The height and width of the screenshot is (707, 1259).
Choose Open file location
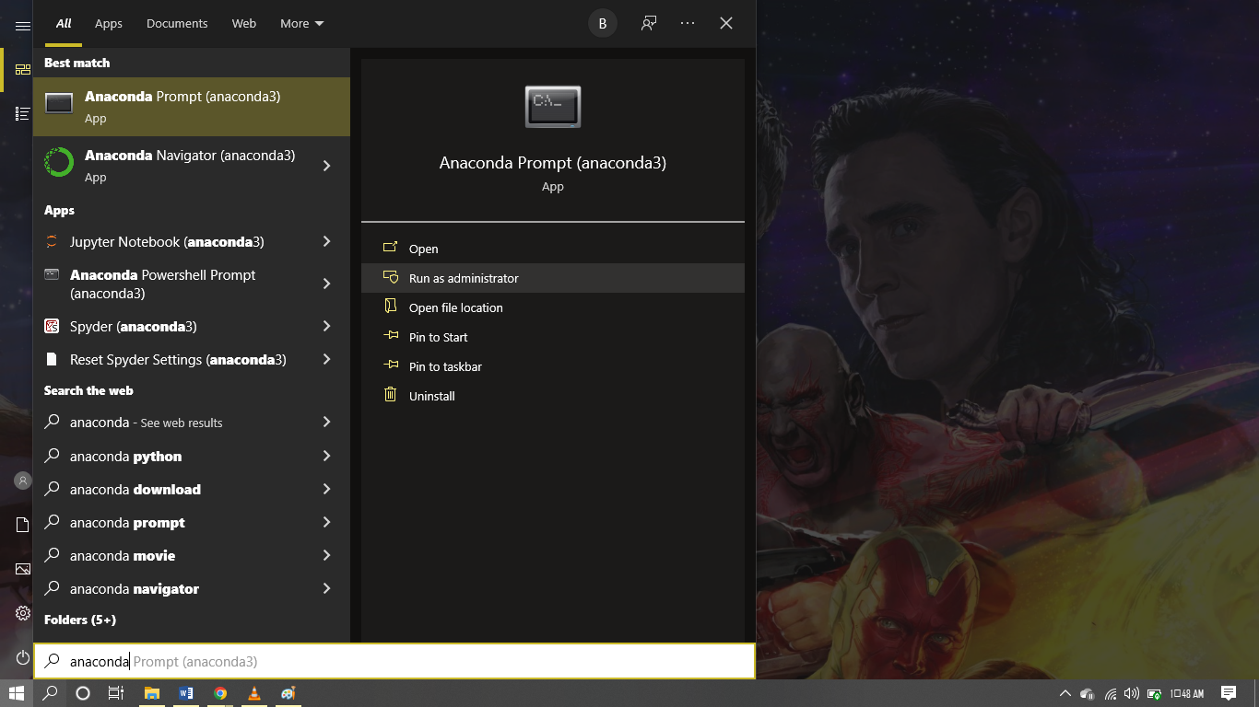point(553,307)
